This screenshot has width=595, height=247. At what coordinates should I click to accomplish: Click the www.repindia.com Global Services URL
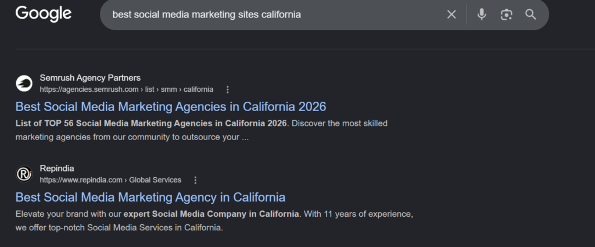click(x=110, y=180)
